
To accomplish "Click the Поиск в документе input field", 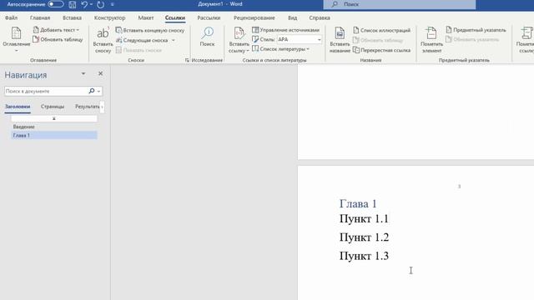I will [46, 91].
